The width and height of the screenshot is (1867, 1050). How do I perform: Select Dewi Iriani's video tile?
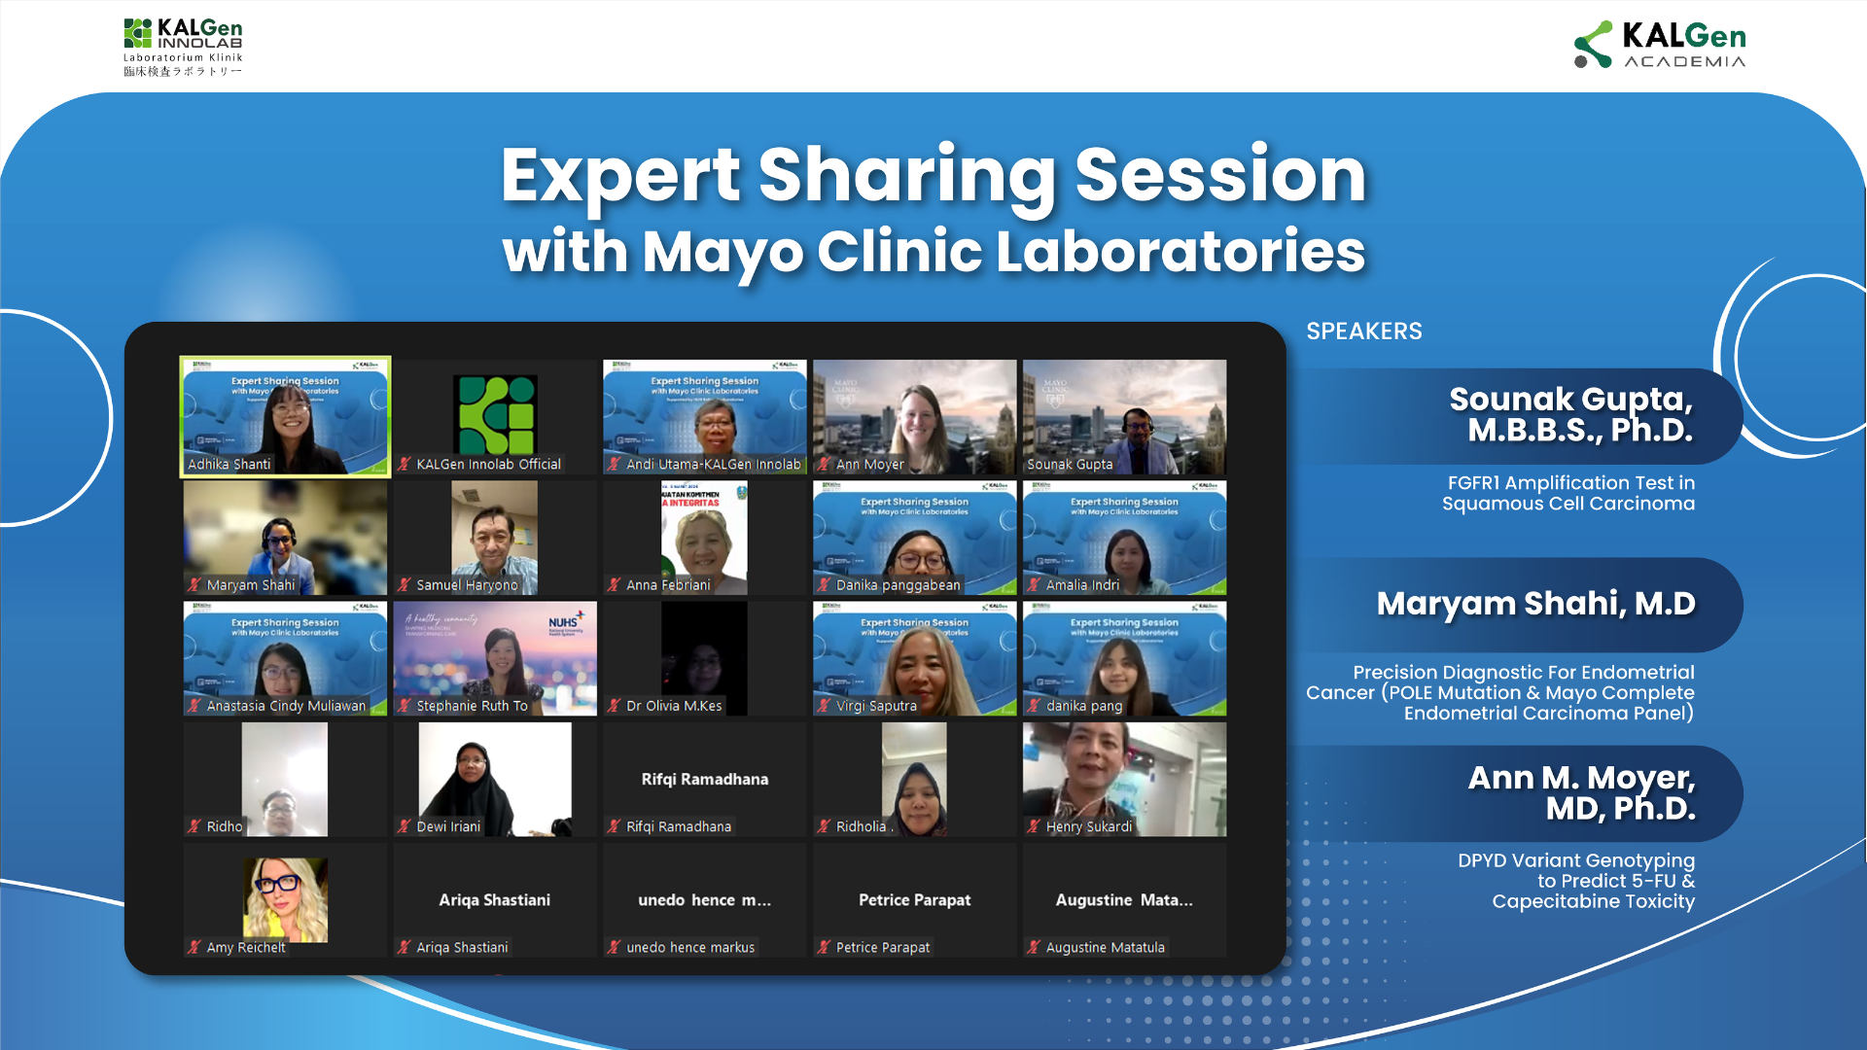pos(495,779)
